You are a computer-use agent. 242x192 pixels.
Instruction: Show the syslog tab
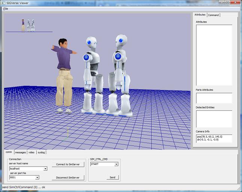pos(41,152)
